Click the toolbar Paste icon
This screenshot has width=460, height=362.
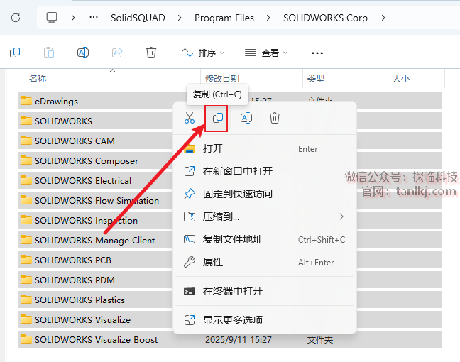(49, 53)
